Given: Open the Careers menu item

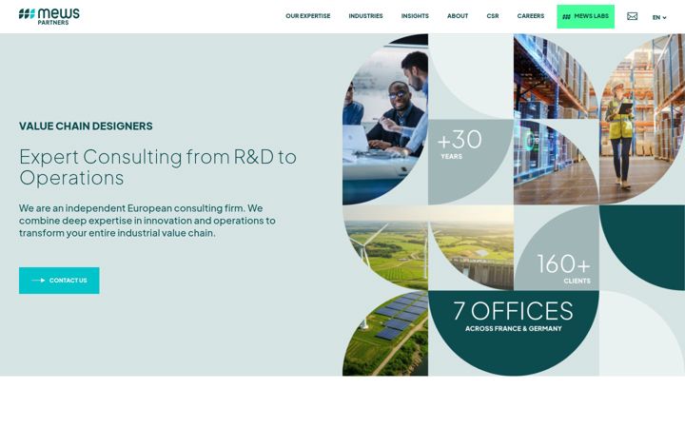Looking at the screenshot, I should click(531, 16).
